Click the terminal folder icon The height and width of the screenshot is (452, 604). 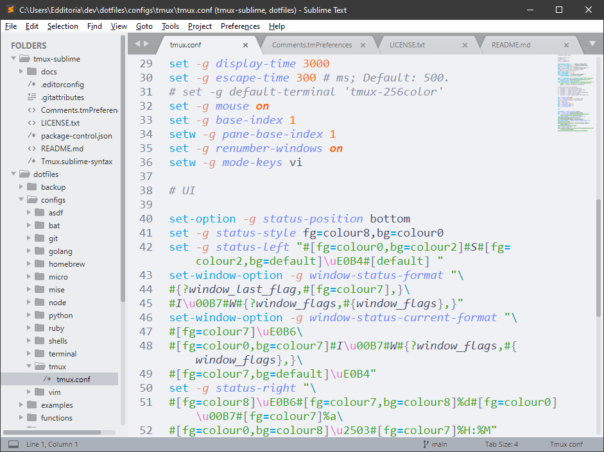tap(40, 353)
